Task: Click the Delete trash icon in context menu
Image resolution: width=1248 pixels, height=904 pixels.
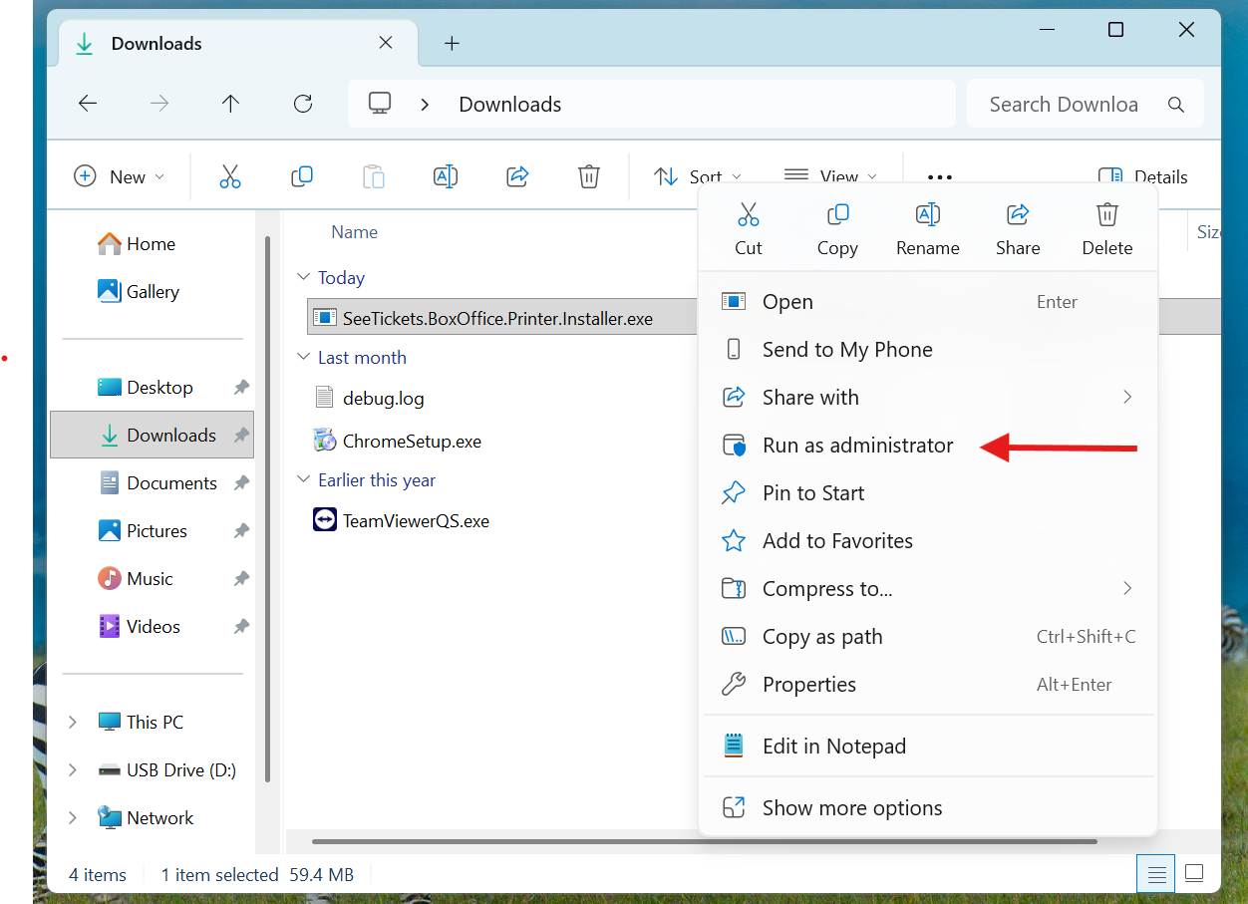Action: coord(1106,215)
